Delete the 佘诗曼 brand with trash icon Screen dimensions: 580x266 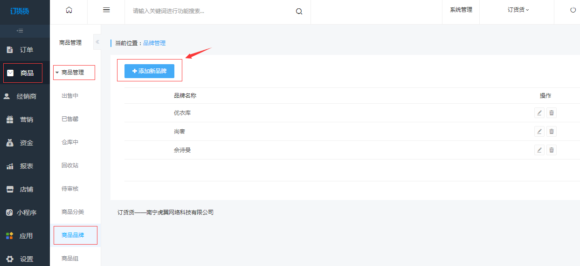coord(552,150)
